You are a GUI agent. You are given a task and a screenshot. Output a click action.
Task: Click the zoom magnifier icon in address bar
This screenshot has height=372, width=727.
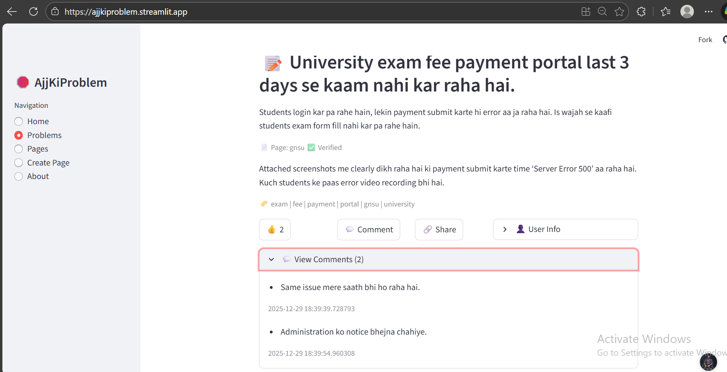(602, 12)
